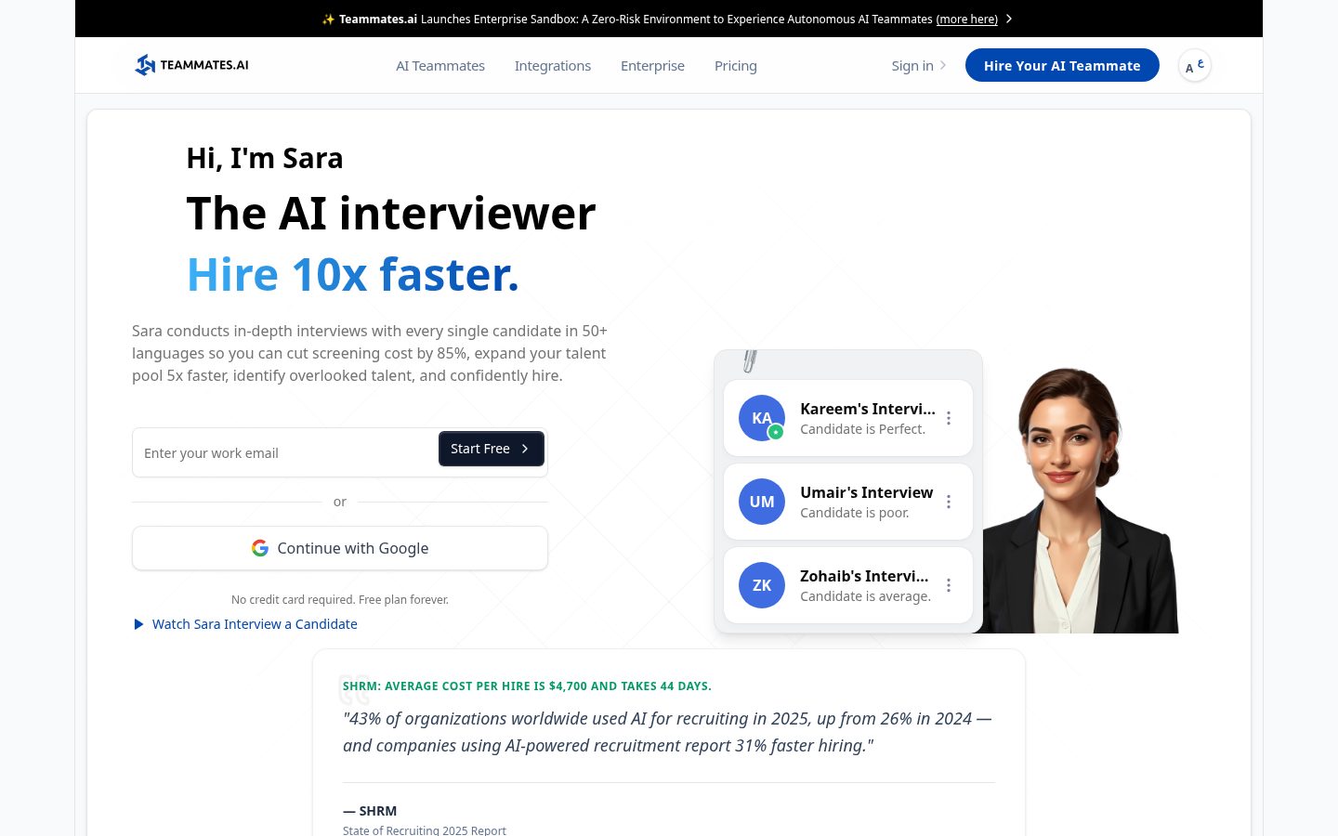
Task: Click the SHRM average cost per hire heading
Action: [527, 686]
